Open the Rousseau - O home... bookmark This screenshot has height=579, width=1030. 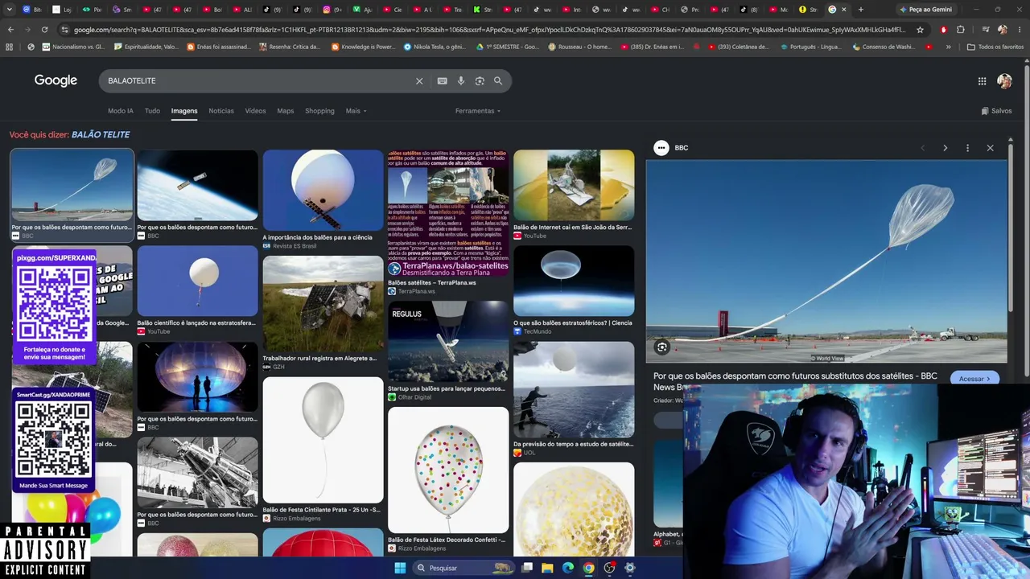pos(579,47)
